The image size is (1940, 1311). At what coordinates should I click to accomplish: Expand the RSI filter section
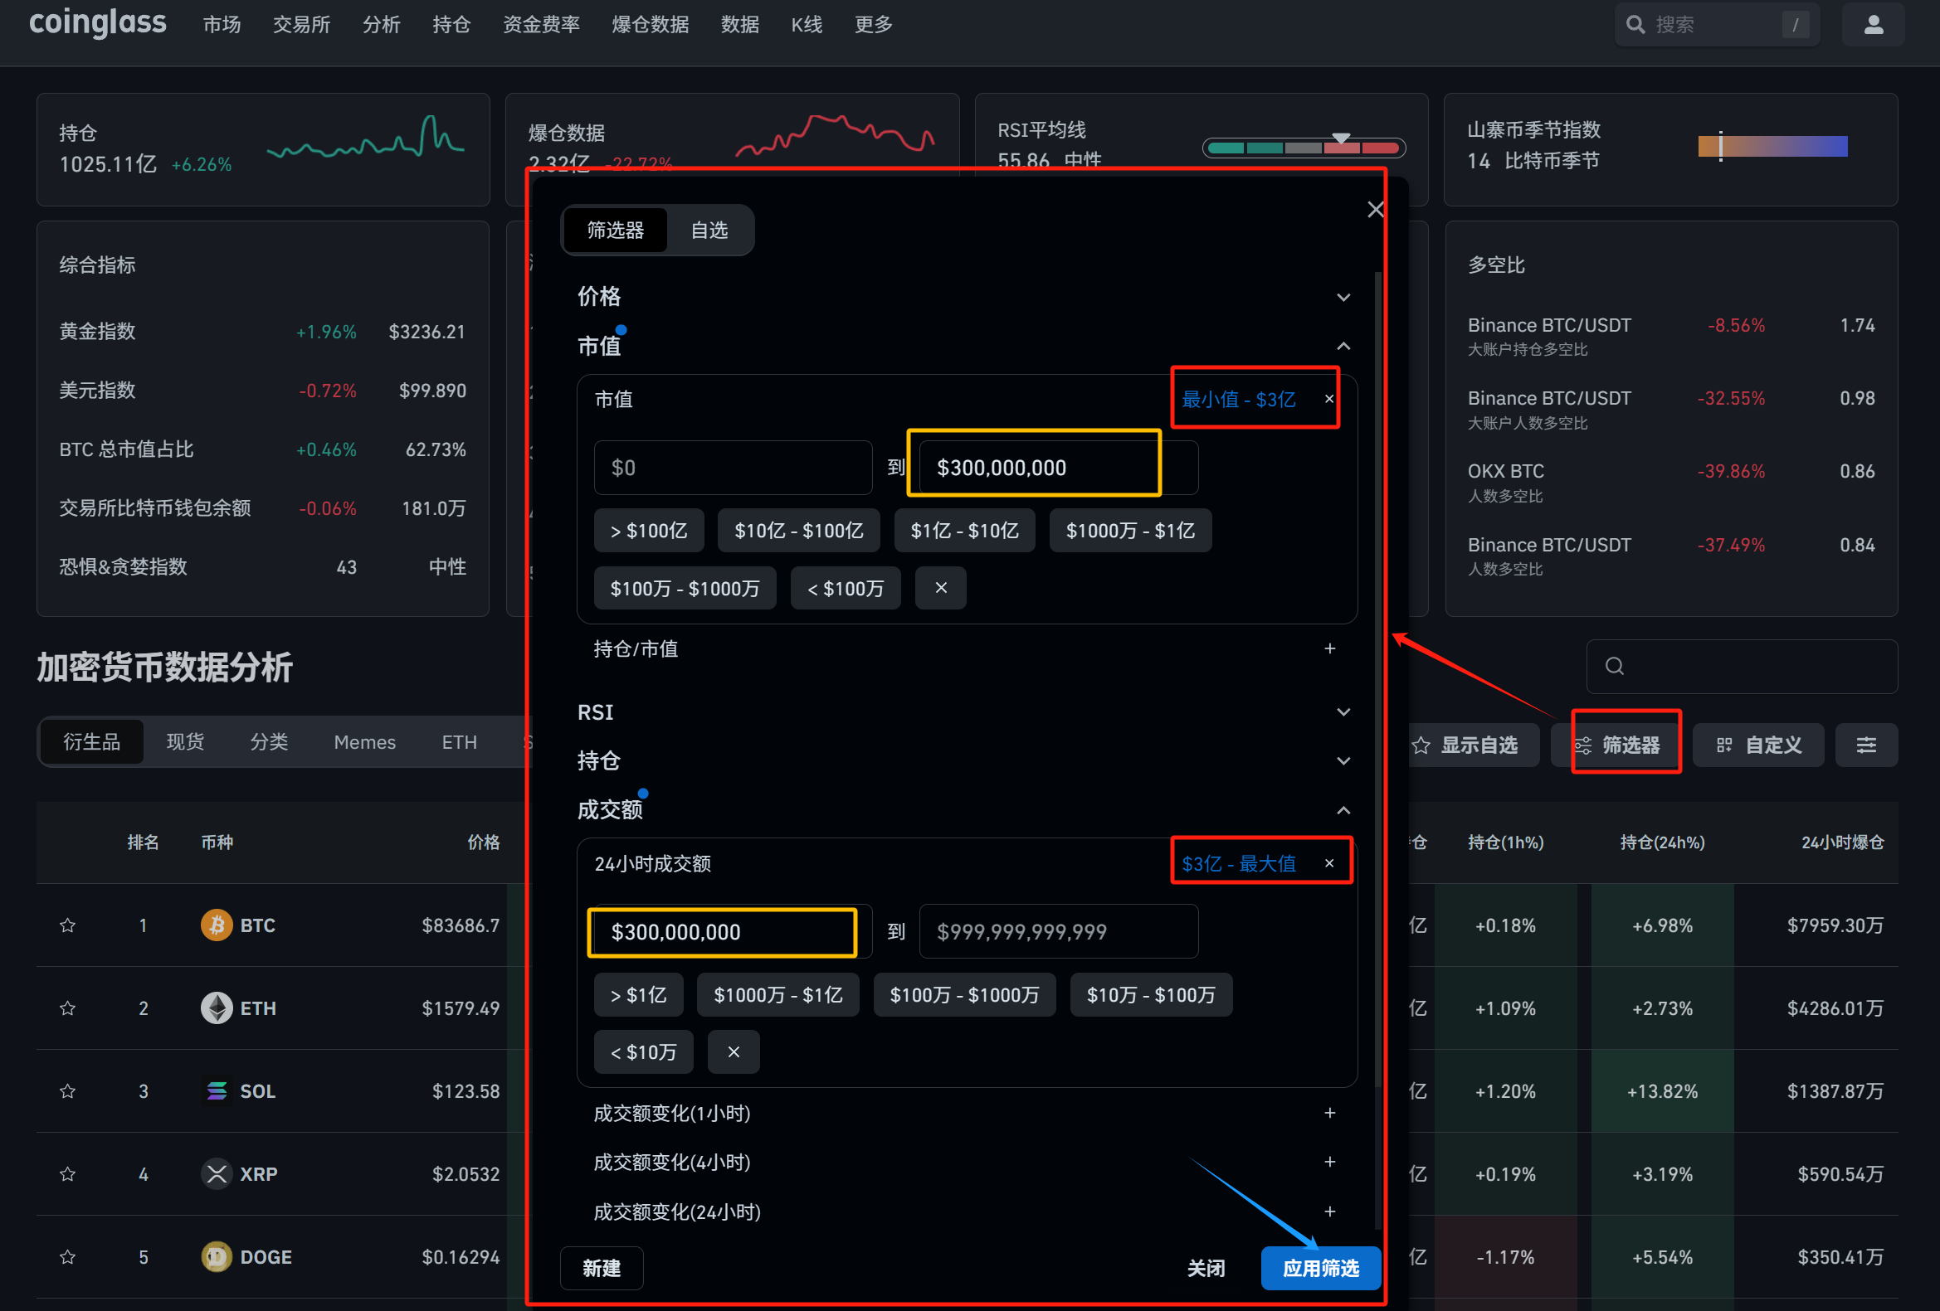(1343, 711)
